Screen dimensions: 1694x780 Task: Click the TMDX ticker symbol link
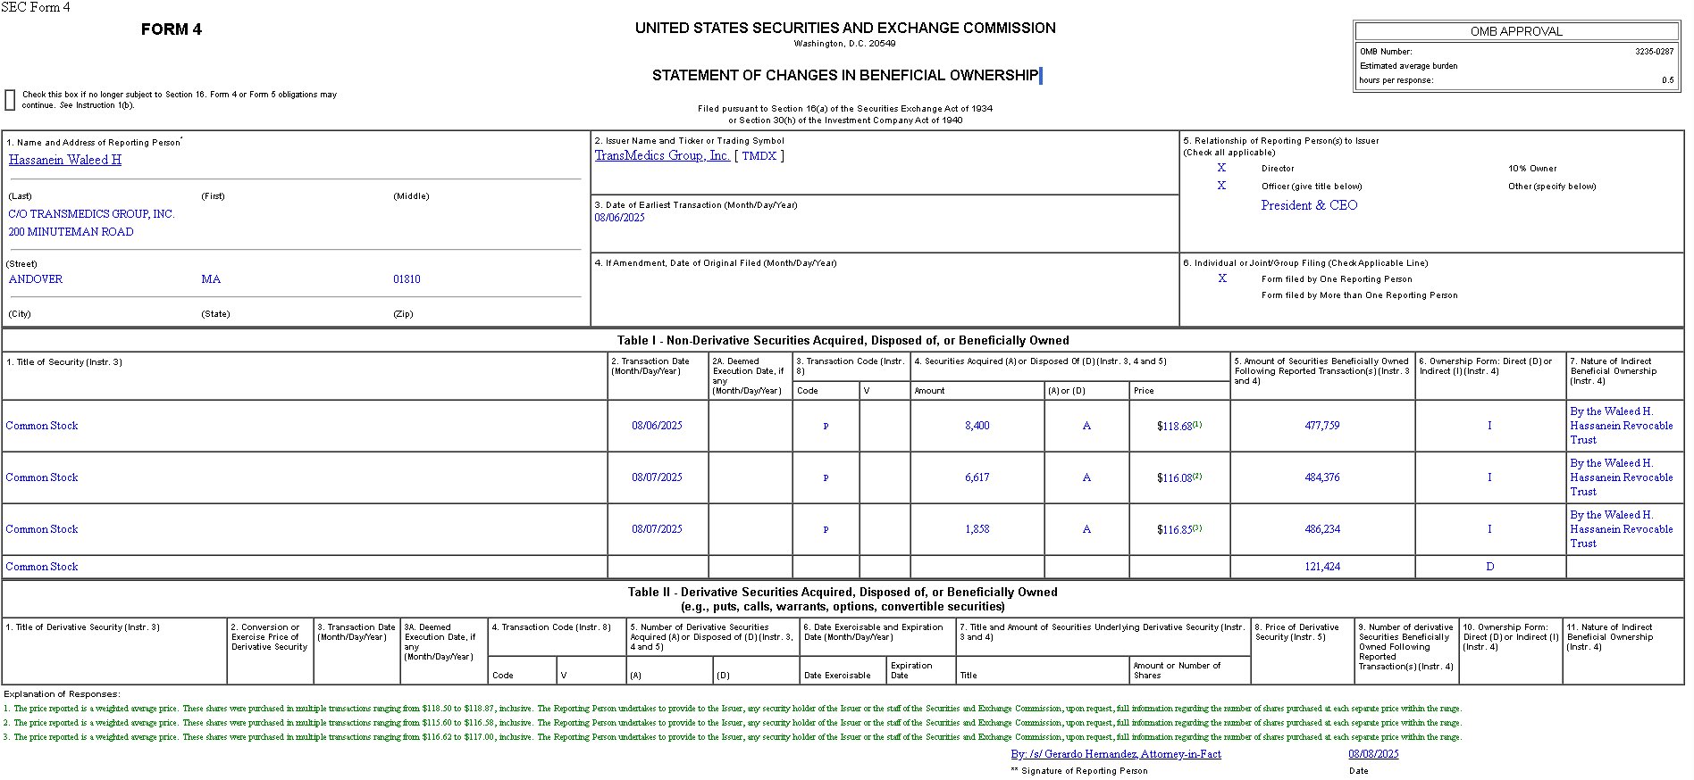(x=759, y=155)
